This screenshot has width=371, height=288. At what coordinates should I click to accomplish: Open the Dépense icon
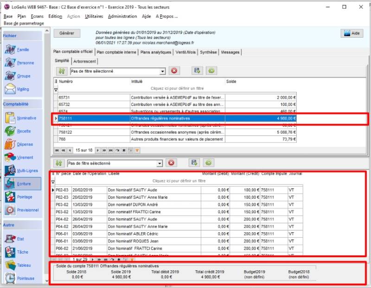coord(10,144)
